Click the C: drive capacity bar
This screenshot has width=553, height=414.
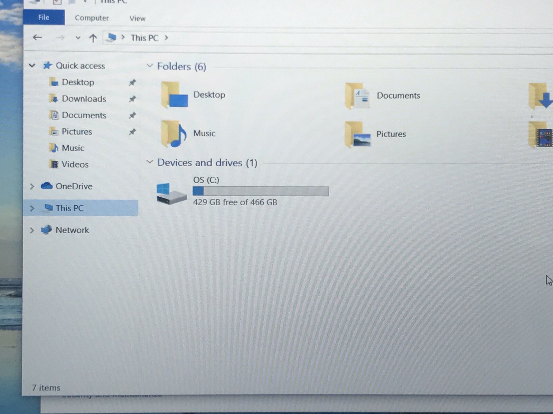261,191
